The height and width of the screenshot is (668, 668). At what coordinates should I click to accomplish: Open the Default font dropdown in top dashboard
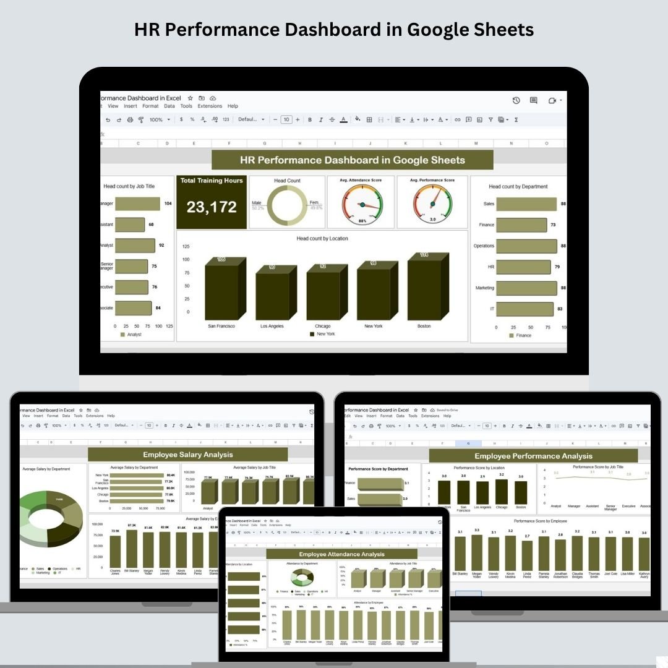pyautogui.click(x=251, y=119)
